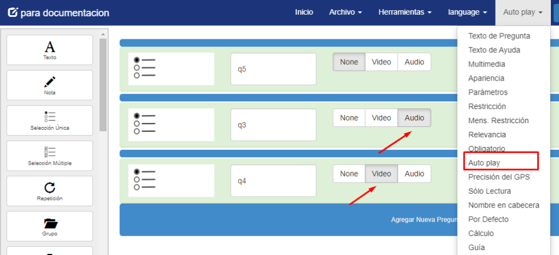Choose Multimedia in the property menu
The image size is (559, 255).
[x=486, y=64]
